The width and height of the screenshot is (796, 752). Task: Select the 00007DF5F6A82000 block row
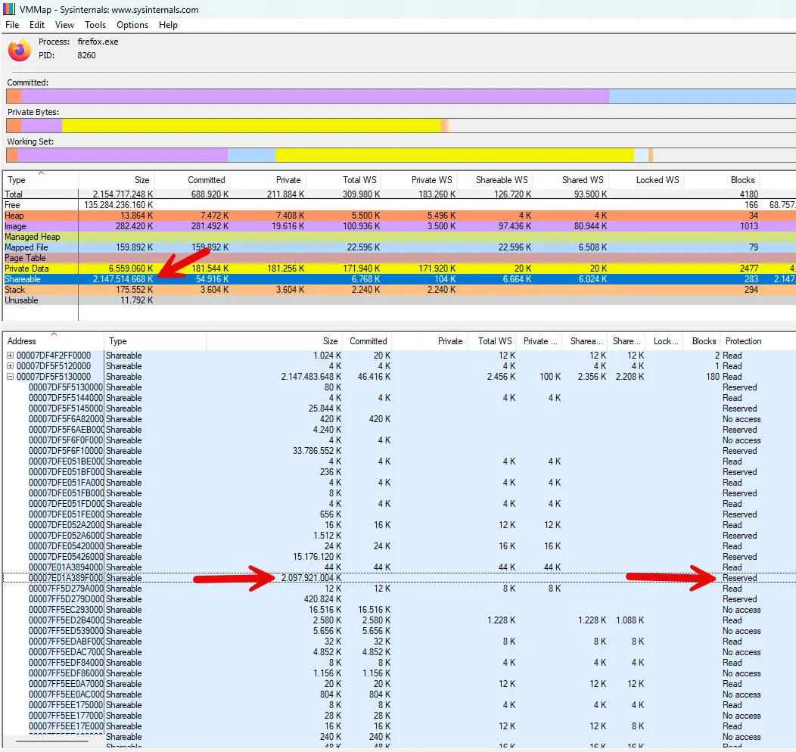click(400, 419)
